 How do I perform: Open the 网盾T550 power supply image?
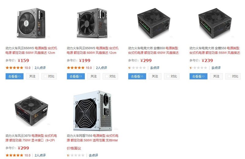click(x=92, y=111)
